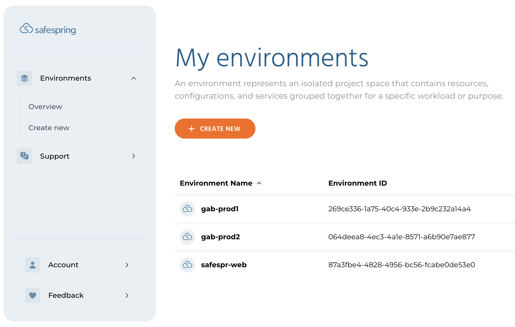
Task: Click the Support chat bubbles icon
Action: 24,156
